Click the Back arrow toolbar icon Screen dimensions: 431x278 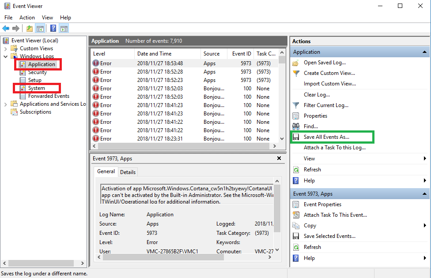coord(6,28)
